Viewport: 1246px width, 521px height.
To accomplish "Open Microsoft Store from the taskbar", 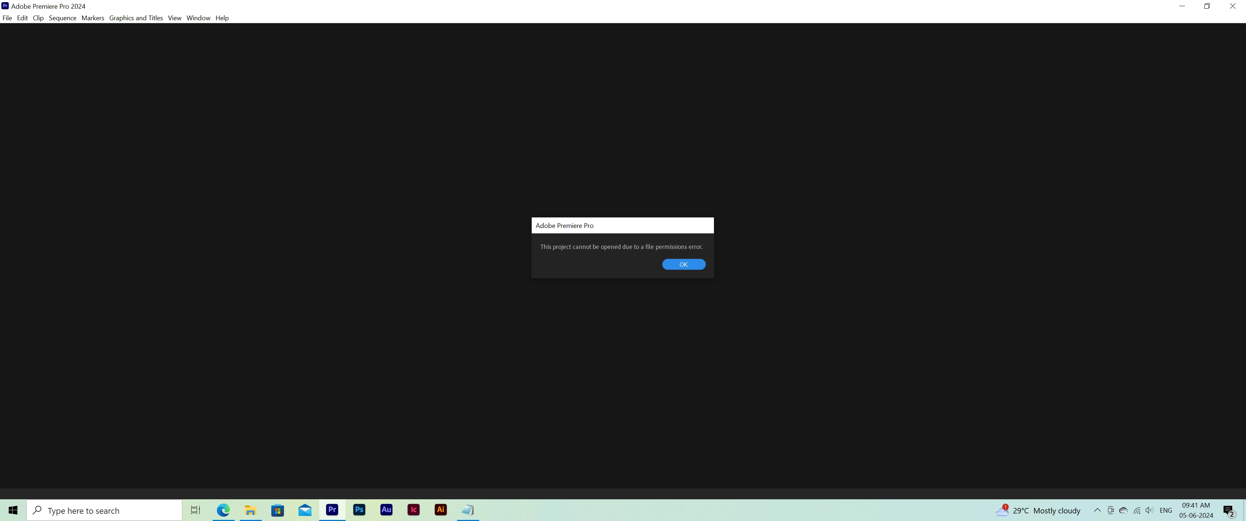I will [277, 510].
